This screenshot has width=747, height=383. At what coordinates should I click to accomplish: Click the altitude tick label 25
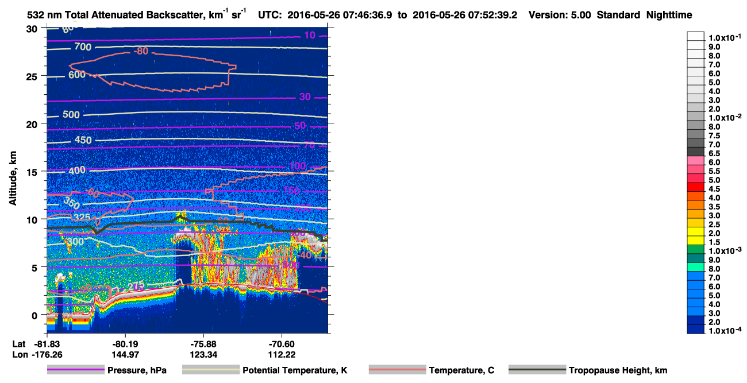33,76
